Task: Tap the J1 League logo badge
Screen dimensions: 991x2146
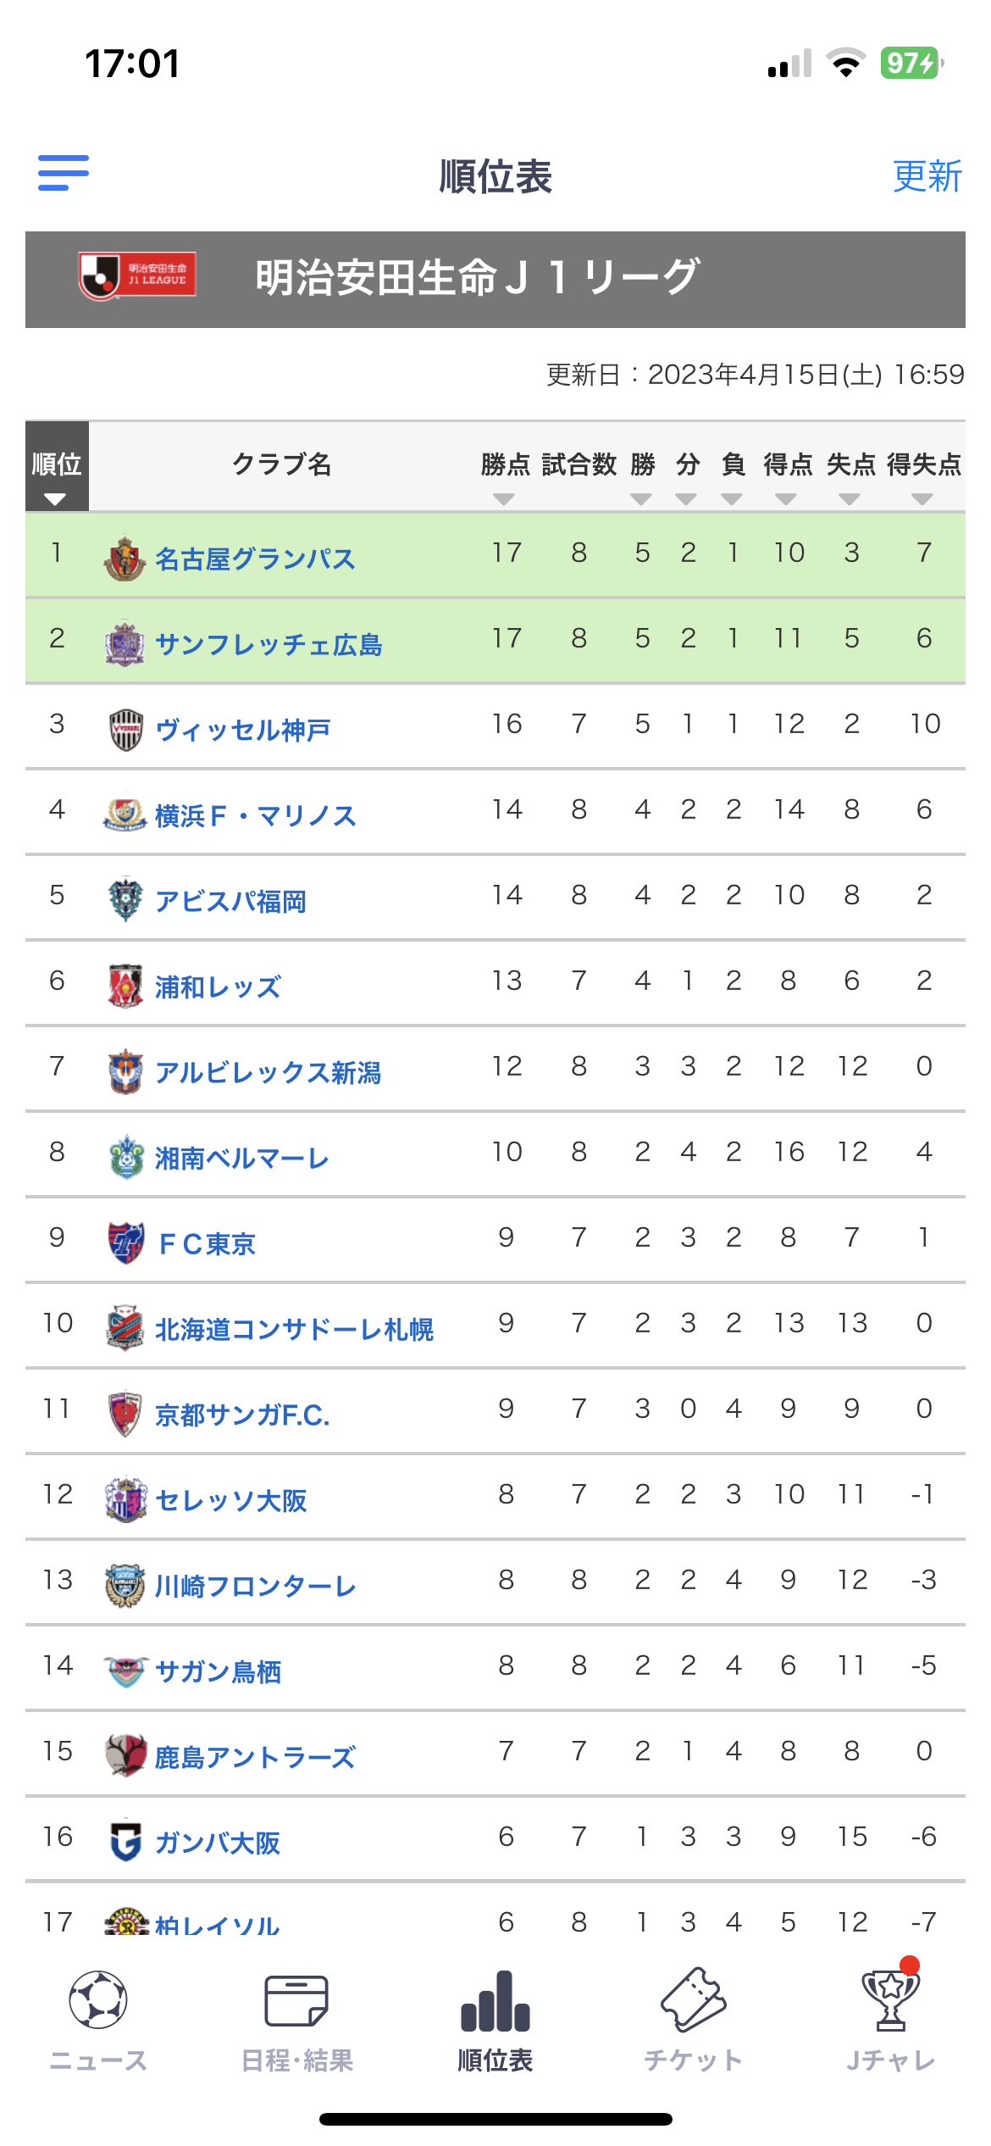Action: pyautogui.click(x=137, y=276)
